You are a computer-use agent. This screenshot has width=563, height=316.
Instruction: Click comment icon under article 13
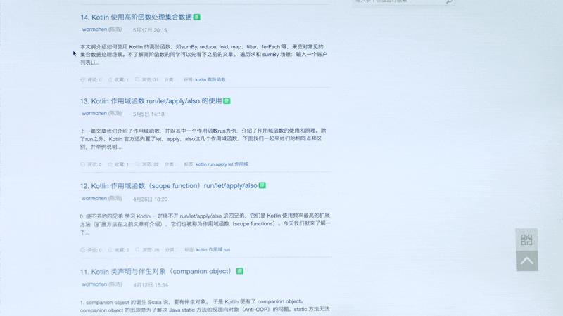pos(82,164)
